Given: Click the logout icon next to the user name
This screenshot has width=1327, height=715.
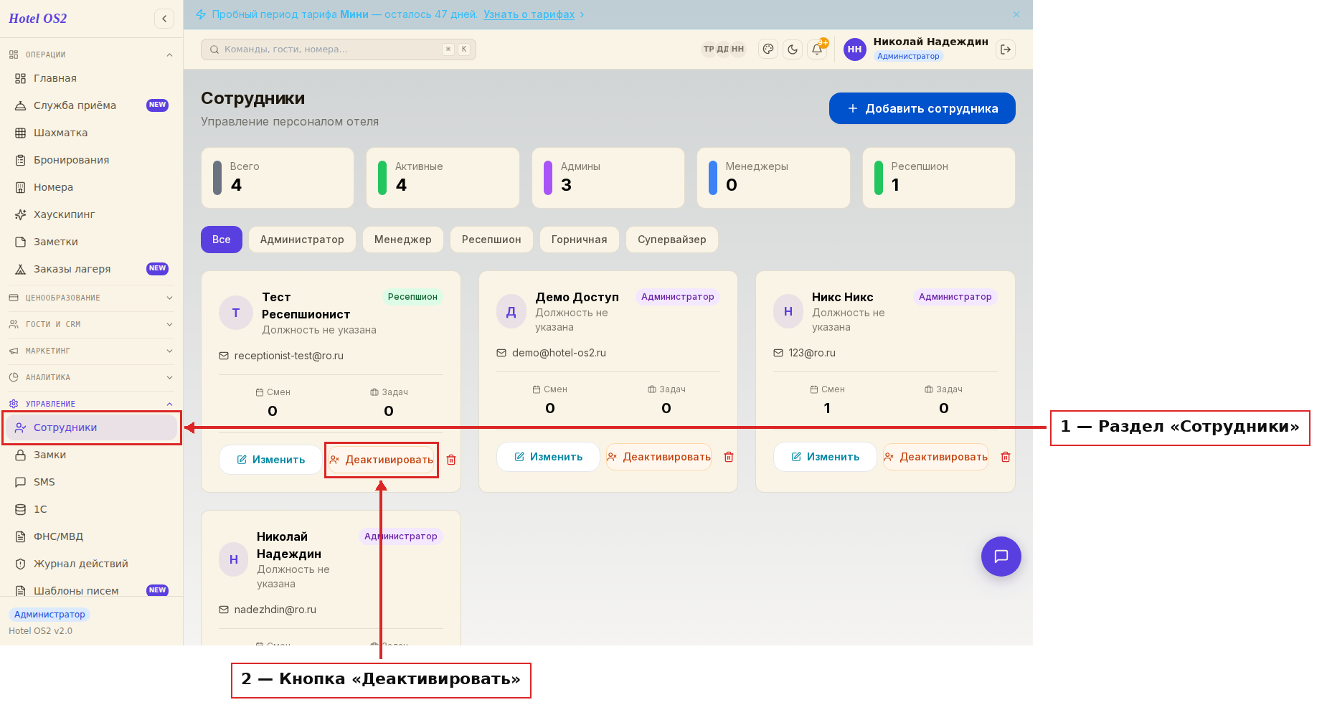Looking at the screenshot, I should [x=1006, y=49].
